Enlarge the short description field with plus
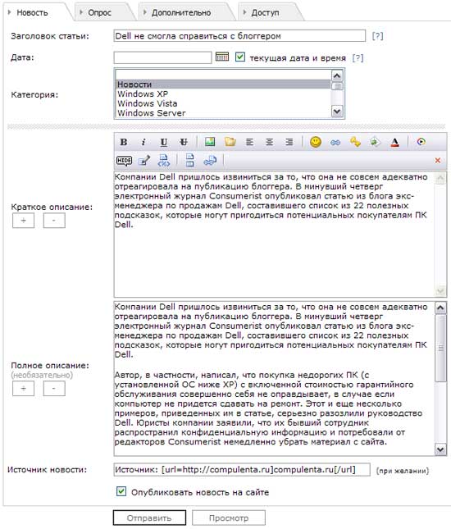This screenshot has width=451, height=529. click(23, 221)
